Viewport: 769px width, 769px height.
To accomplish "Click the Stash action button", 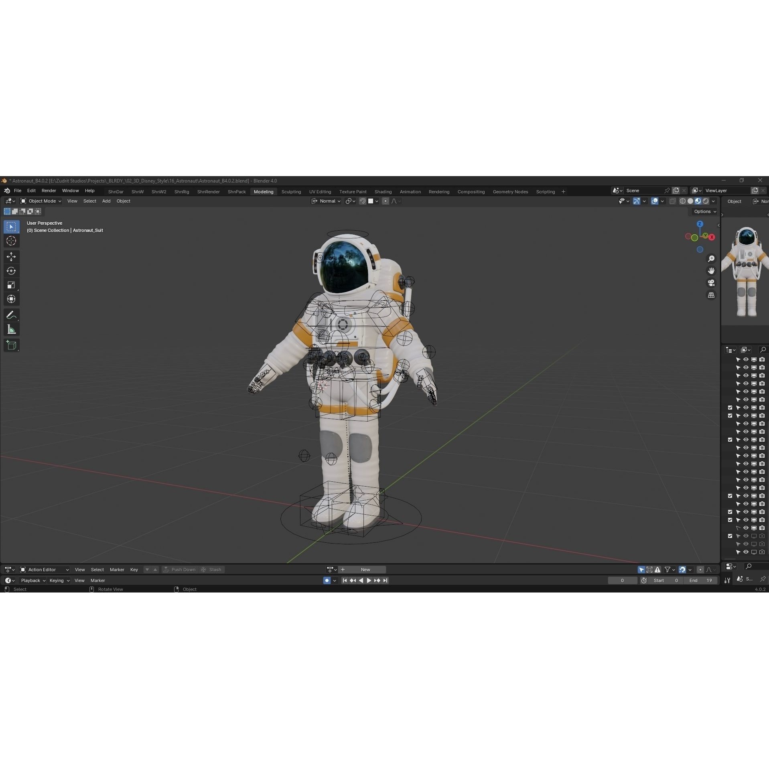I will point(211,570).
